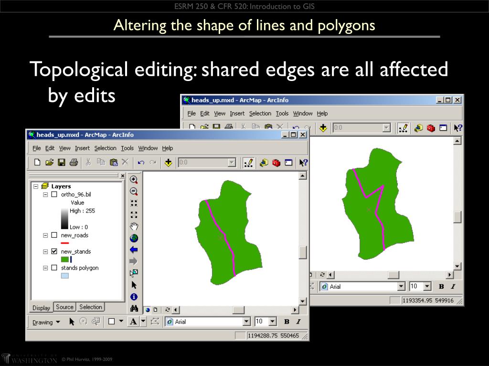Switch to the Source tab
The height and width of the screenshot is (366, 489).
(64, 307)
